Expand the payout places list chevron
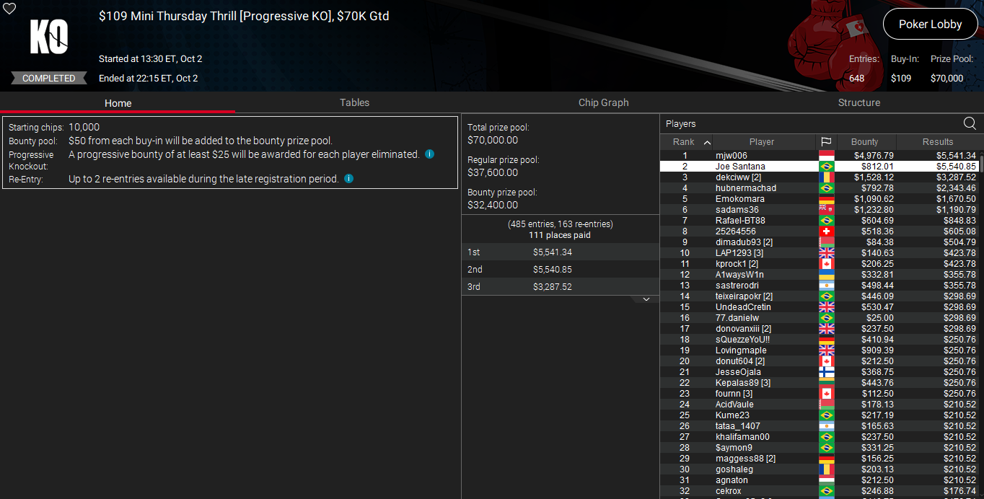 pyautogui.click(x=646, y=299)
